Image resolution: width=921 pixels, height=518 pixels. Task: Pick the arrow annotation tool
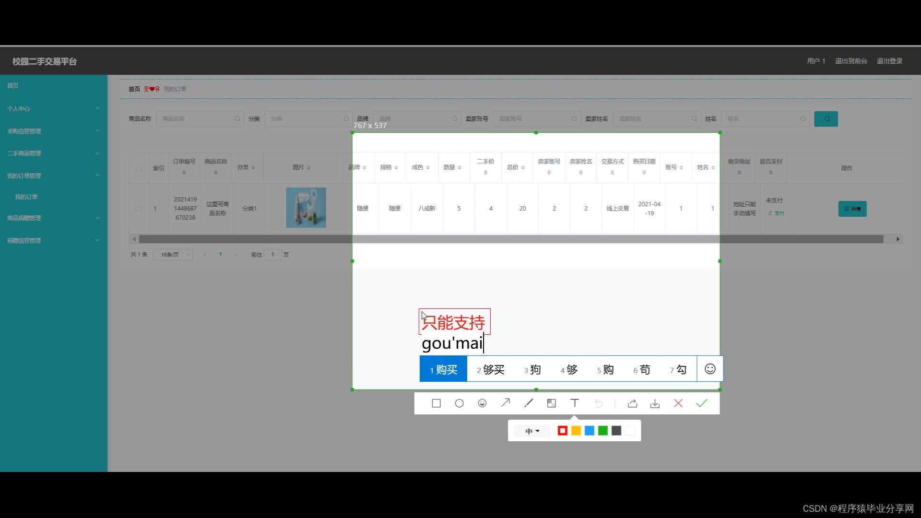click(x=506, y=403)
